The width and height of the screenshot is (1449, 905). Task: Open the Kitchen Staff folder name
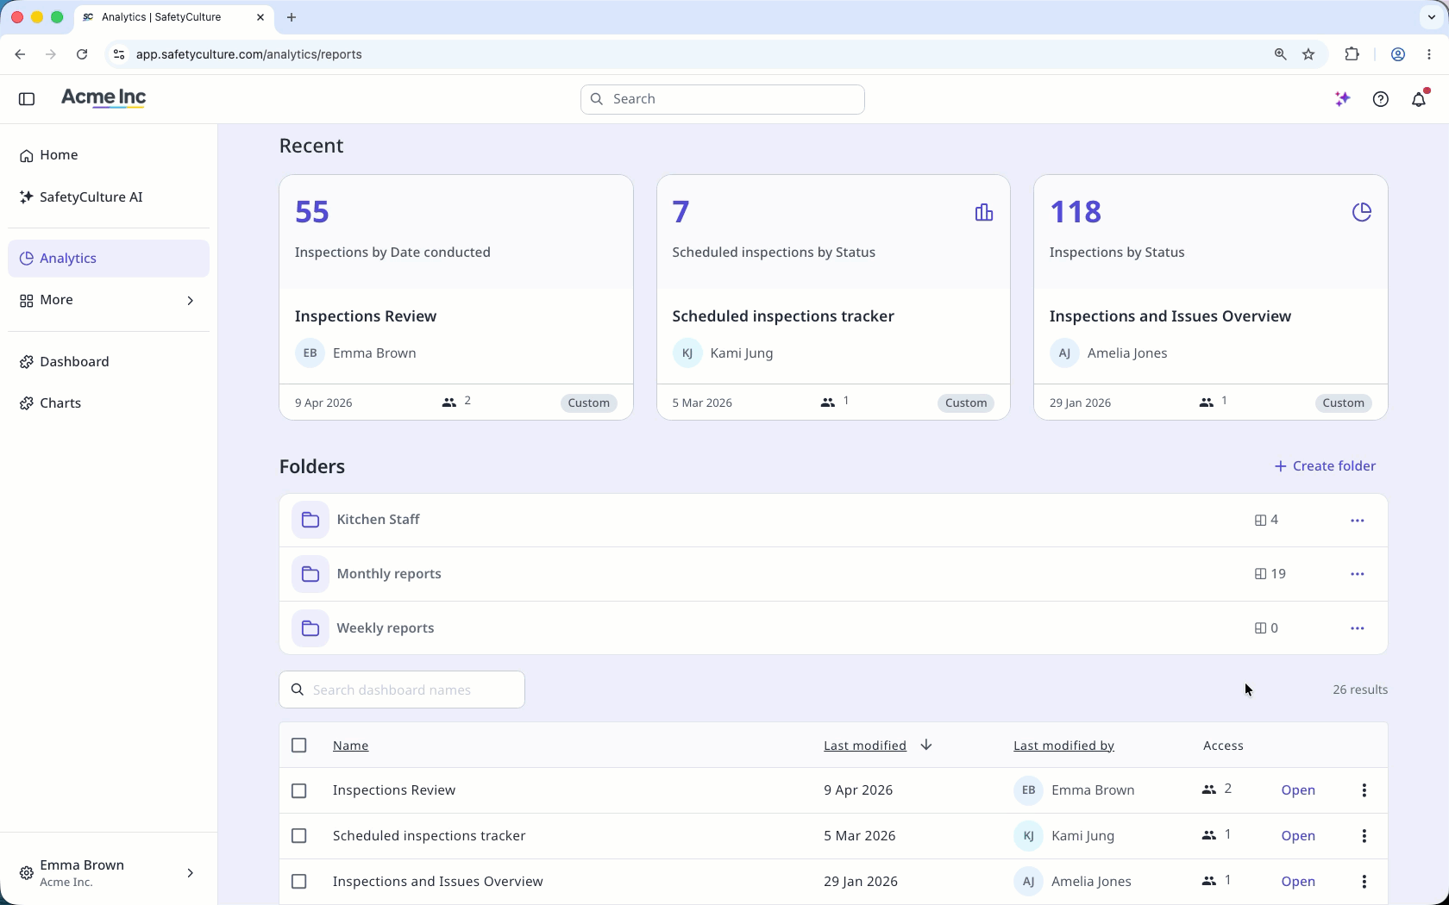coord(378,520)
